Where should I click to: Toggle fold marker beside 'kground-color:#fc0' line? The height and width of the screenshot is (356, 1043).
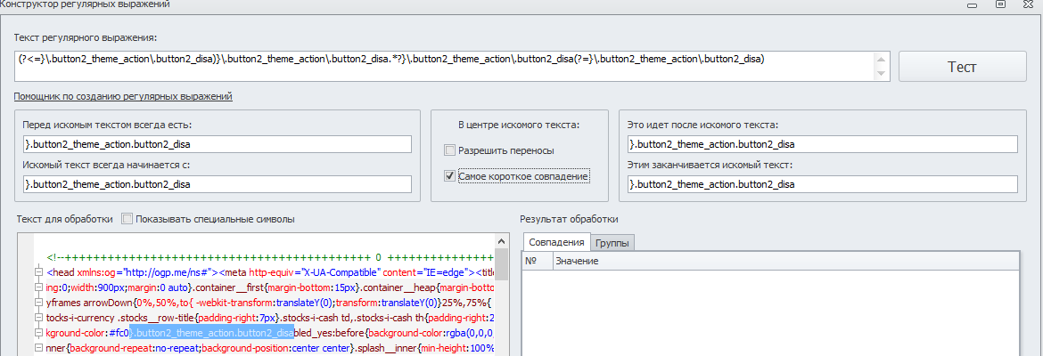coord(38,333)
